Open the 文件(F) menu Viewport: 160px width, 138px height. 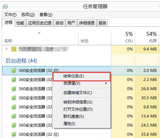point(10,15)
